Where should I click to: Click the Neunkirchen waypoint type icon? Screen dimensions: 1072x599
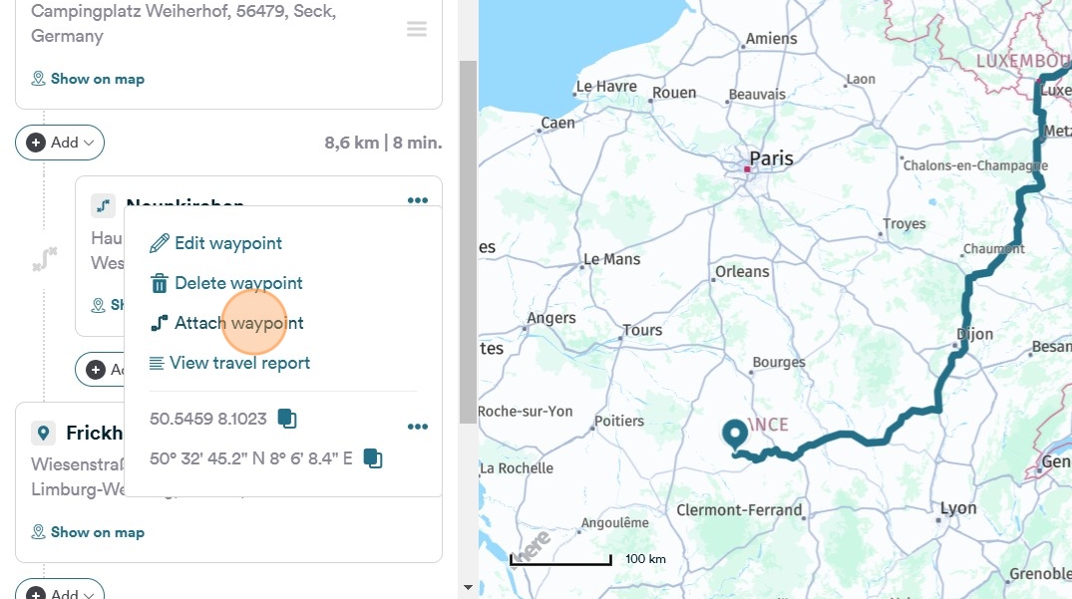[x=103, y=206]
